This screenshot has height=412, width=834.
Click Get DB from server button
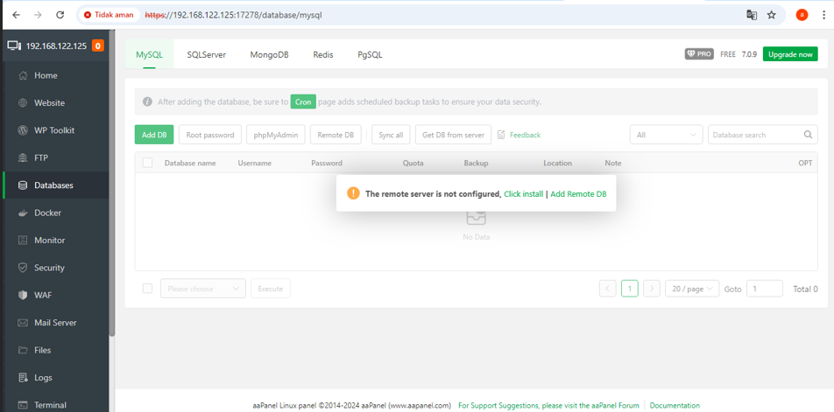coord(454,135)
